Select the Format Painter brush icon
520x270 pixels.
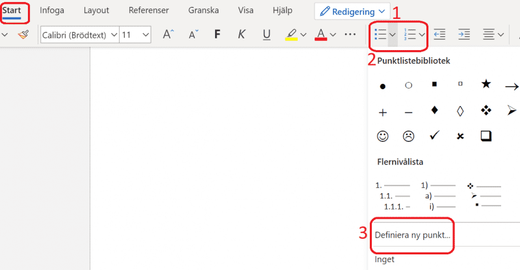[23, 34]
